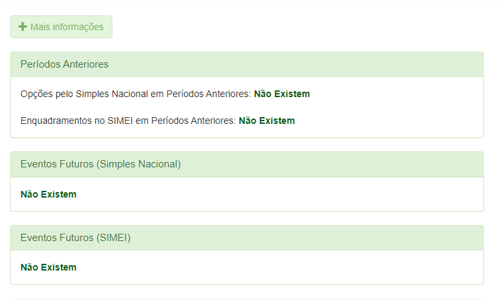Click Não Existem beside Enquadramentos no SIMEI
The height and width of the screenshot is (302, 504).
coord(266,121)
